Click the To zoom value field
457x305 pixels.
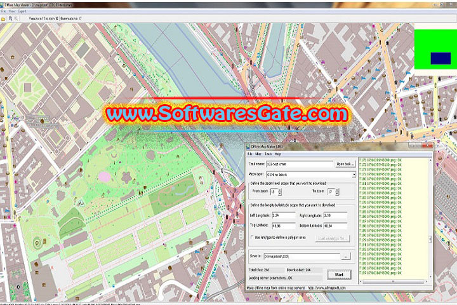331,192
